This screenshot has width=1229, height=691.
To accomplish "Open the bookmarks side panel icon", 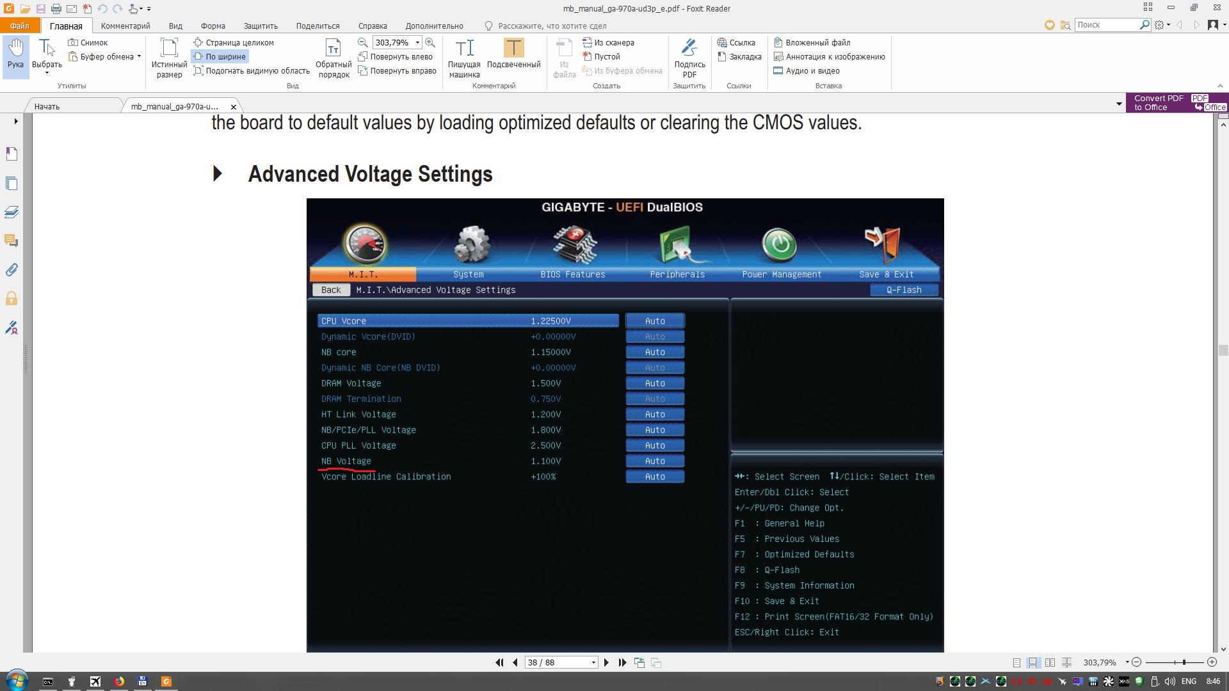I will [12, 154].
